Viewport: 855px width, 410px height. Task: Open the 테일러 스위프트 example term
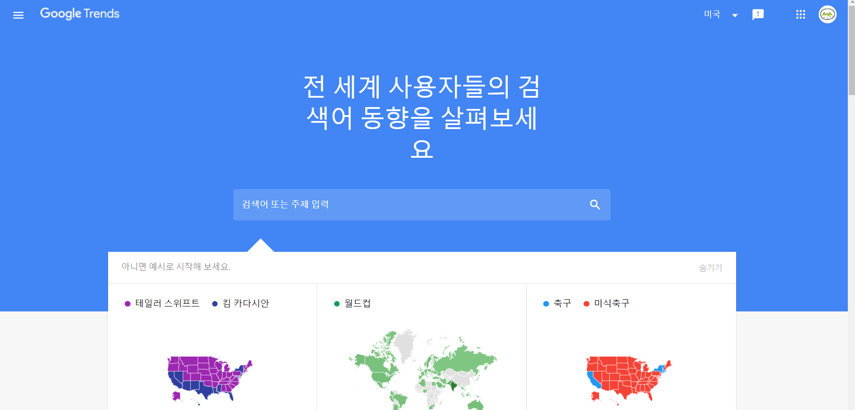pyautogui.click(x=167, y=303)
